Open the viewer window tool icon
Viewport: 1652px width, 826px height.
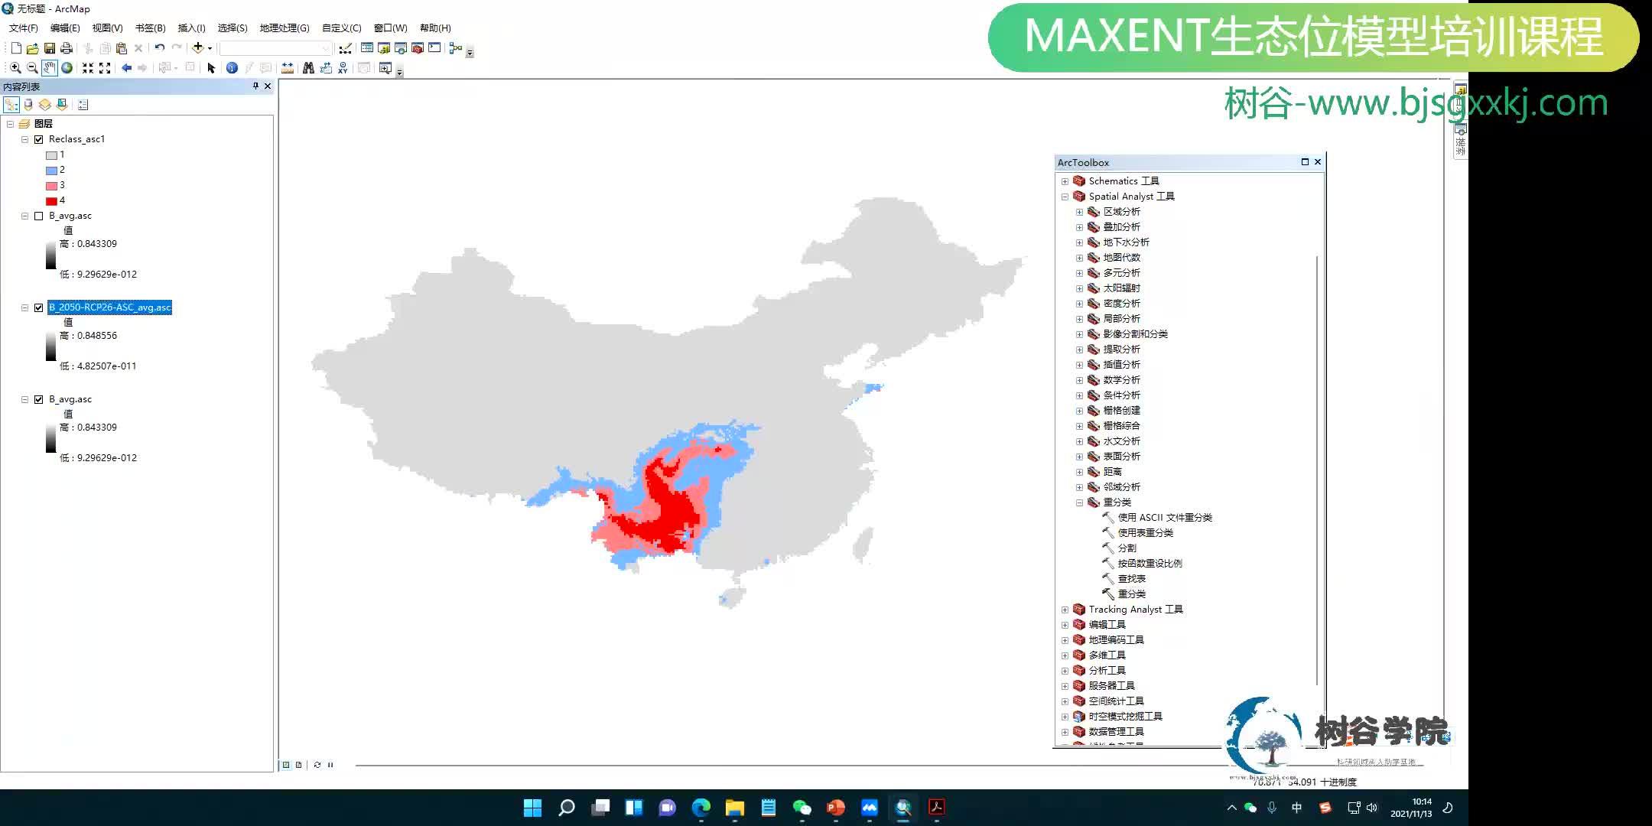(x=385, y=68)
